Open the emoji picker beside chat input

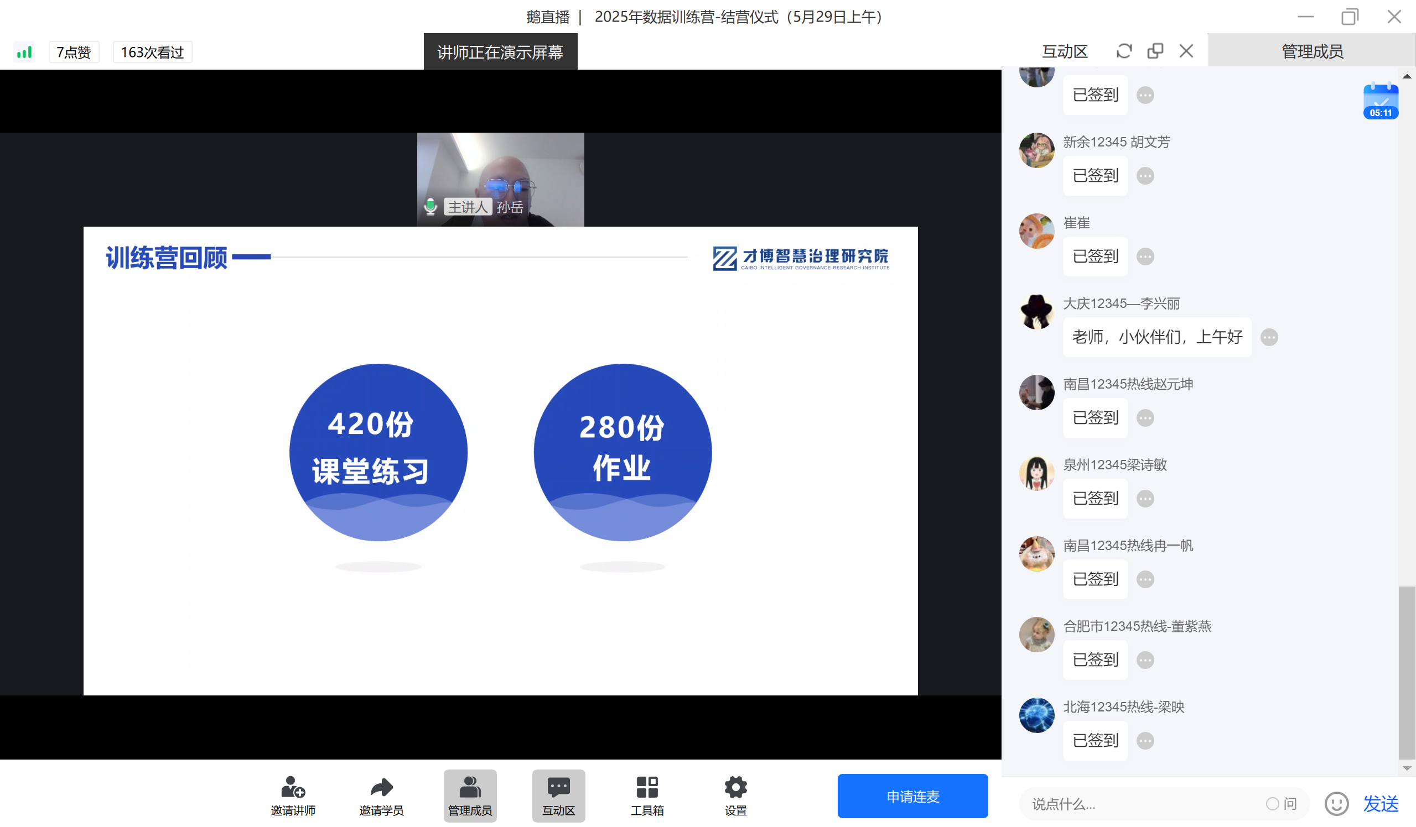pos(1336,804)
